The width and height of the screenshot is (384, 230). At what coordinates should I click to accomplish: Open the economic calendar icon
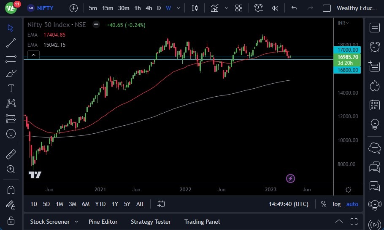pyautogui.click(x=374, y=105)
